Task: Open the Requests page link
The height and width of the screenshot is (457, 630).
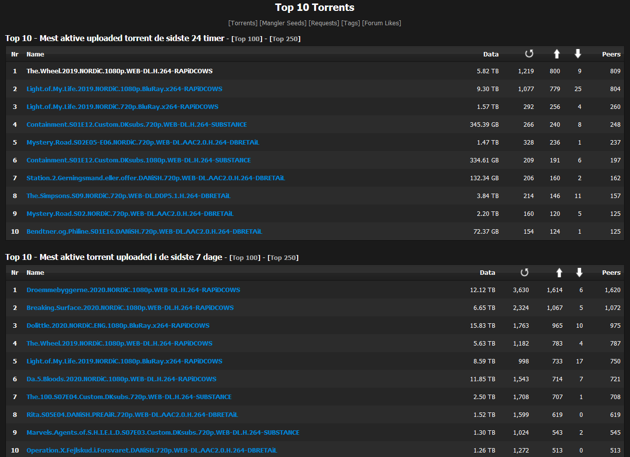Action: point(323,23)
